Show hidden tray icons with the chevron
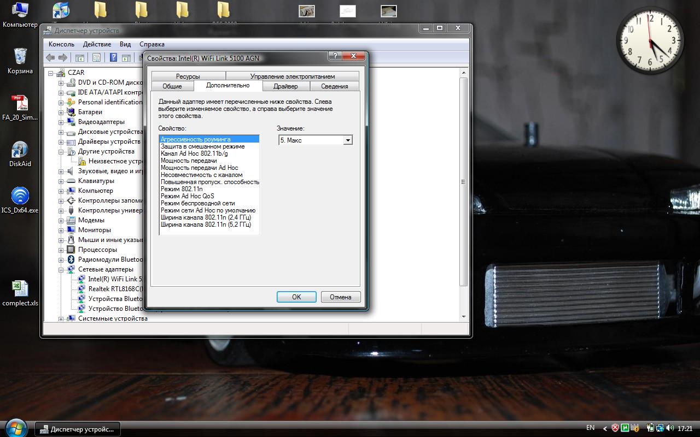 click(605, 428)
